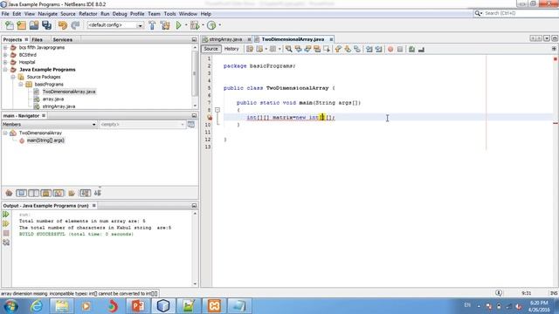Toggle Show Inner Classes filter in Navigator
This screenshot has width=559, height=314.
tap(59, 193)
